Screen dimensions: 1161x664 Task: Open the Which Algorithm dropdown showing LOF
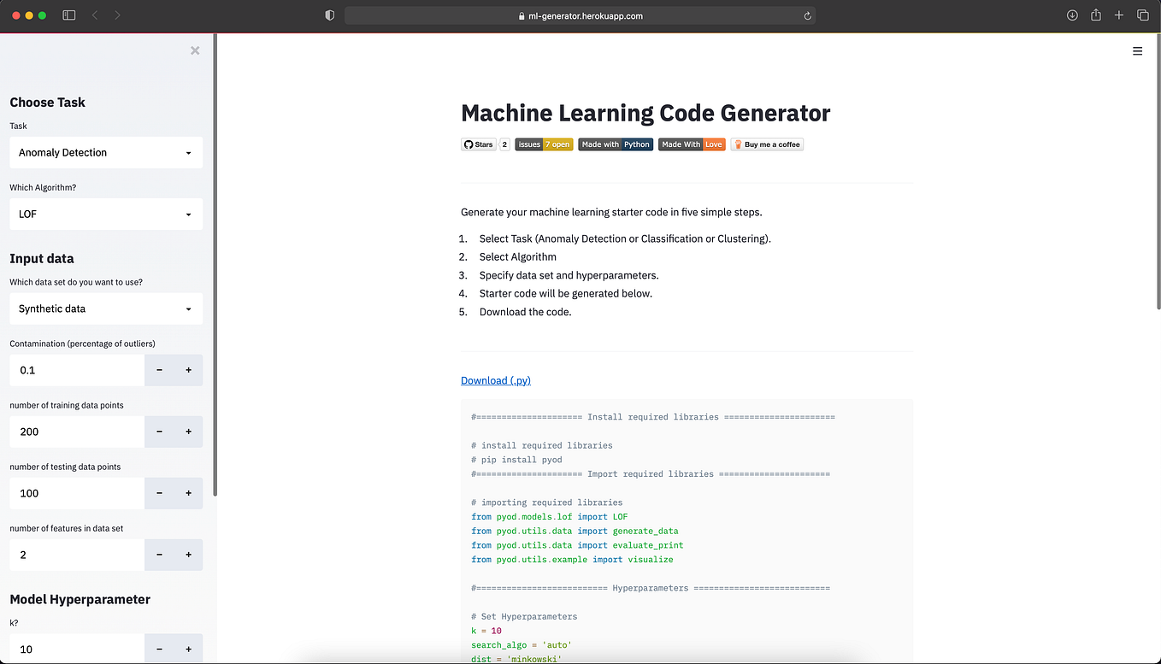(x=105, y=214)
